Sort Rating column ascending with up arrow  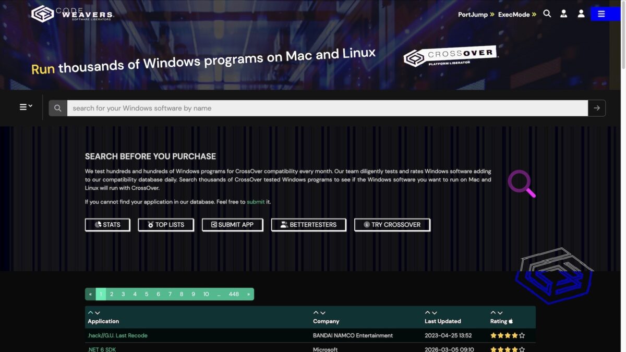tap(493, 313)
